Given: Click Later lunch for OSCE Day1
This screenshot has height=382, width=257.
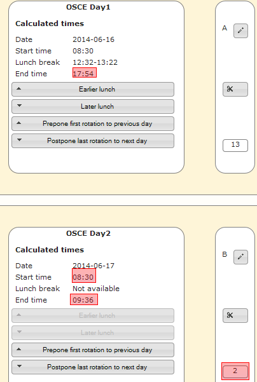Looking at the screenshot, I should click(x=93, y=106).
